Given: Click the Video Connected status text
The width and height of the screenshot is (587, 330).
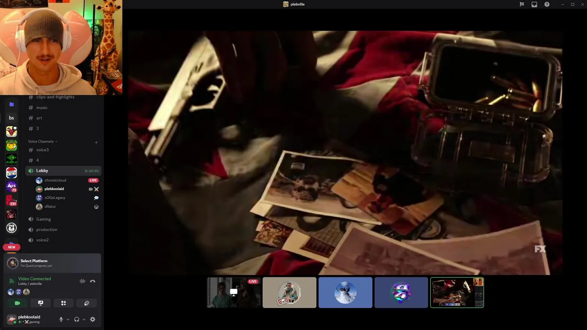Looking at the screenshot, I should 34,279.
